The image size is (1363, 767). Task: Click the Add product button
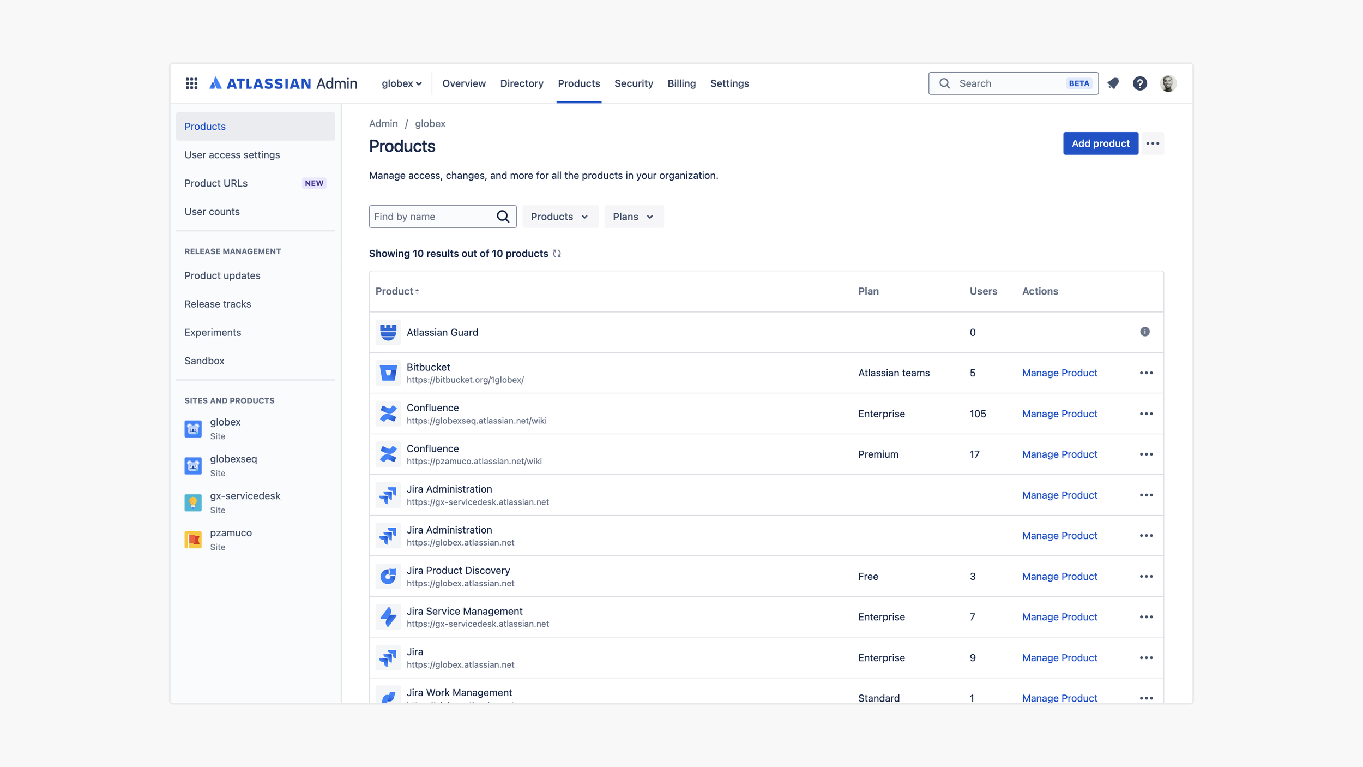(x=1100, y=143)
